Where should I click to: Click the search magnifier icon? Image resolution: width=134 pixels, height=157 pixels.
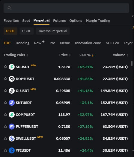pyautogui.click(x=9, y=8)
